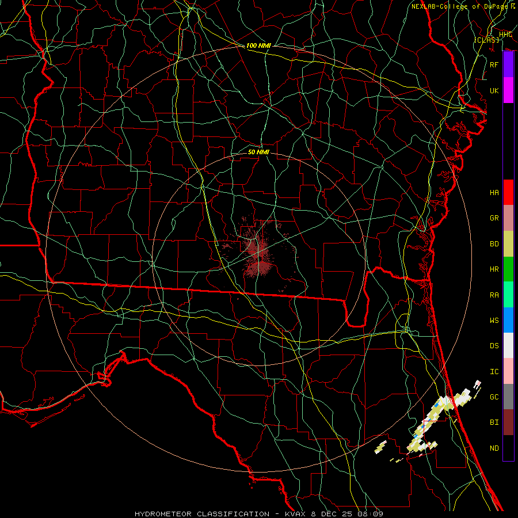Viewport: 518px width, 518px height.
Task: Click the 50 NMI range ring label
Action: (258, 152)
